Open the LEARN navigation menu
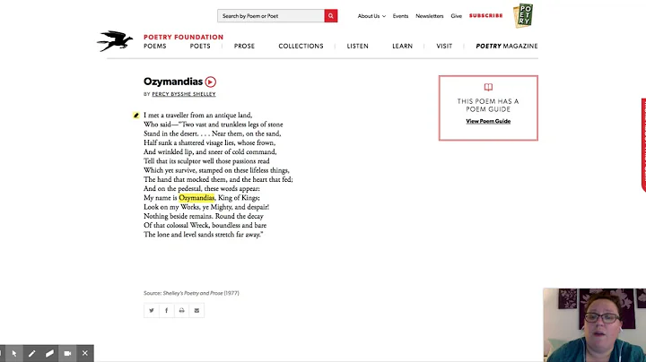The height and width of the screenshot is (362, 646). [x=403, y=46]
